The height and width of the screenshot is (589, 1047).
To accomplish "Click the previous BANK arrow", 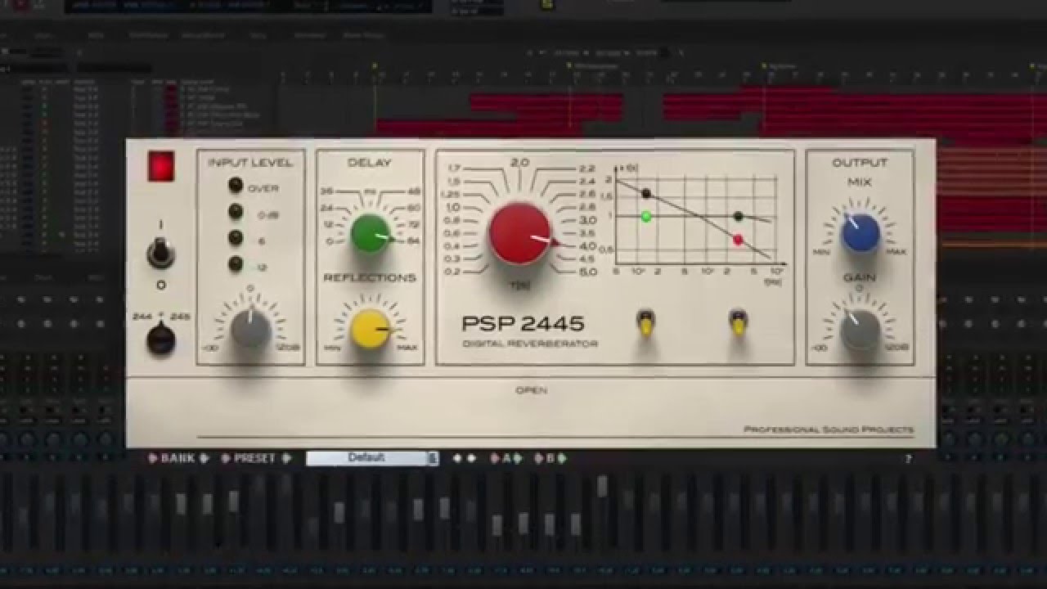I will coord(152,458).
